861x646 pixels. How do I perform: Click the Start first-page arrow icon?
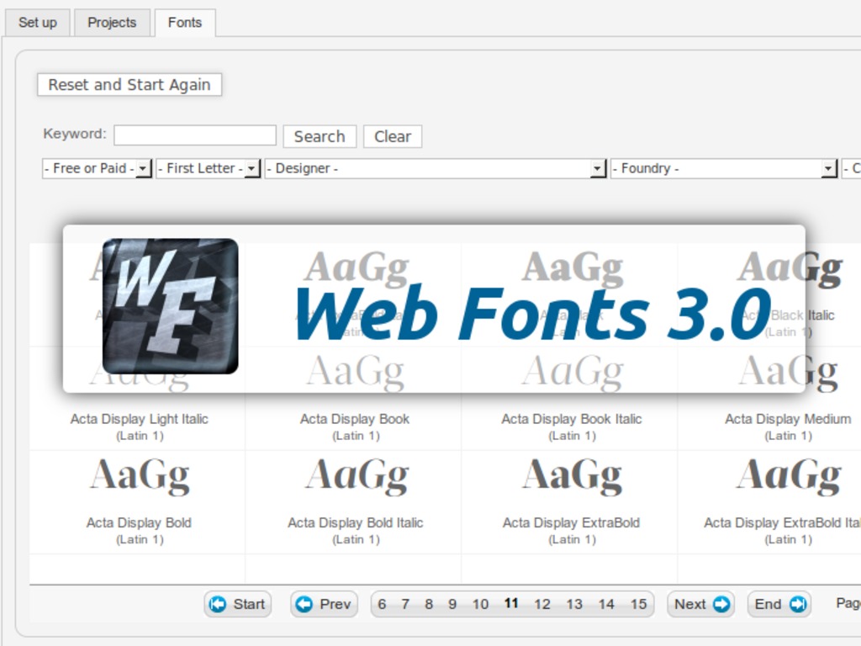218,604
